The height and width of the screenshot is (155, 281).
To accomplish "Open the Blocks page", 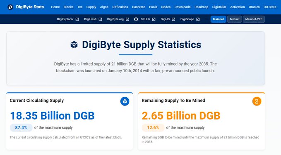I will (x=68, y=7).
